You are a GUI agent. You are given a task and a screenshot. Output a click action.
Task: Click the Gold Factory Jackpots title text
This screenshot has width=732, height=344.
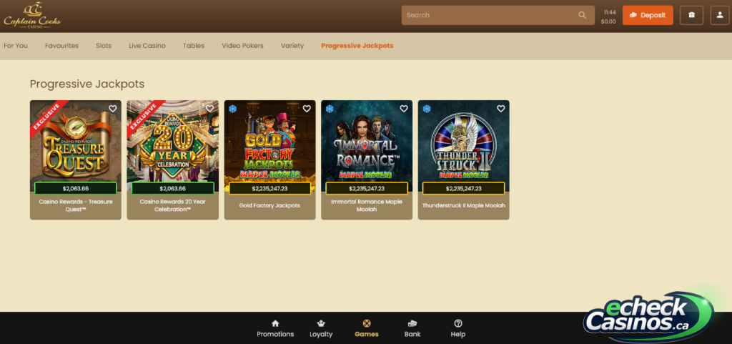269,205
